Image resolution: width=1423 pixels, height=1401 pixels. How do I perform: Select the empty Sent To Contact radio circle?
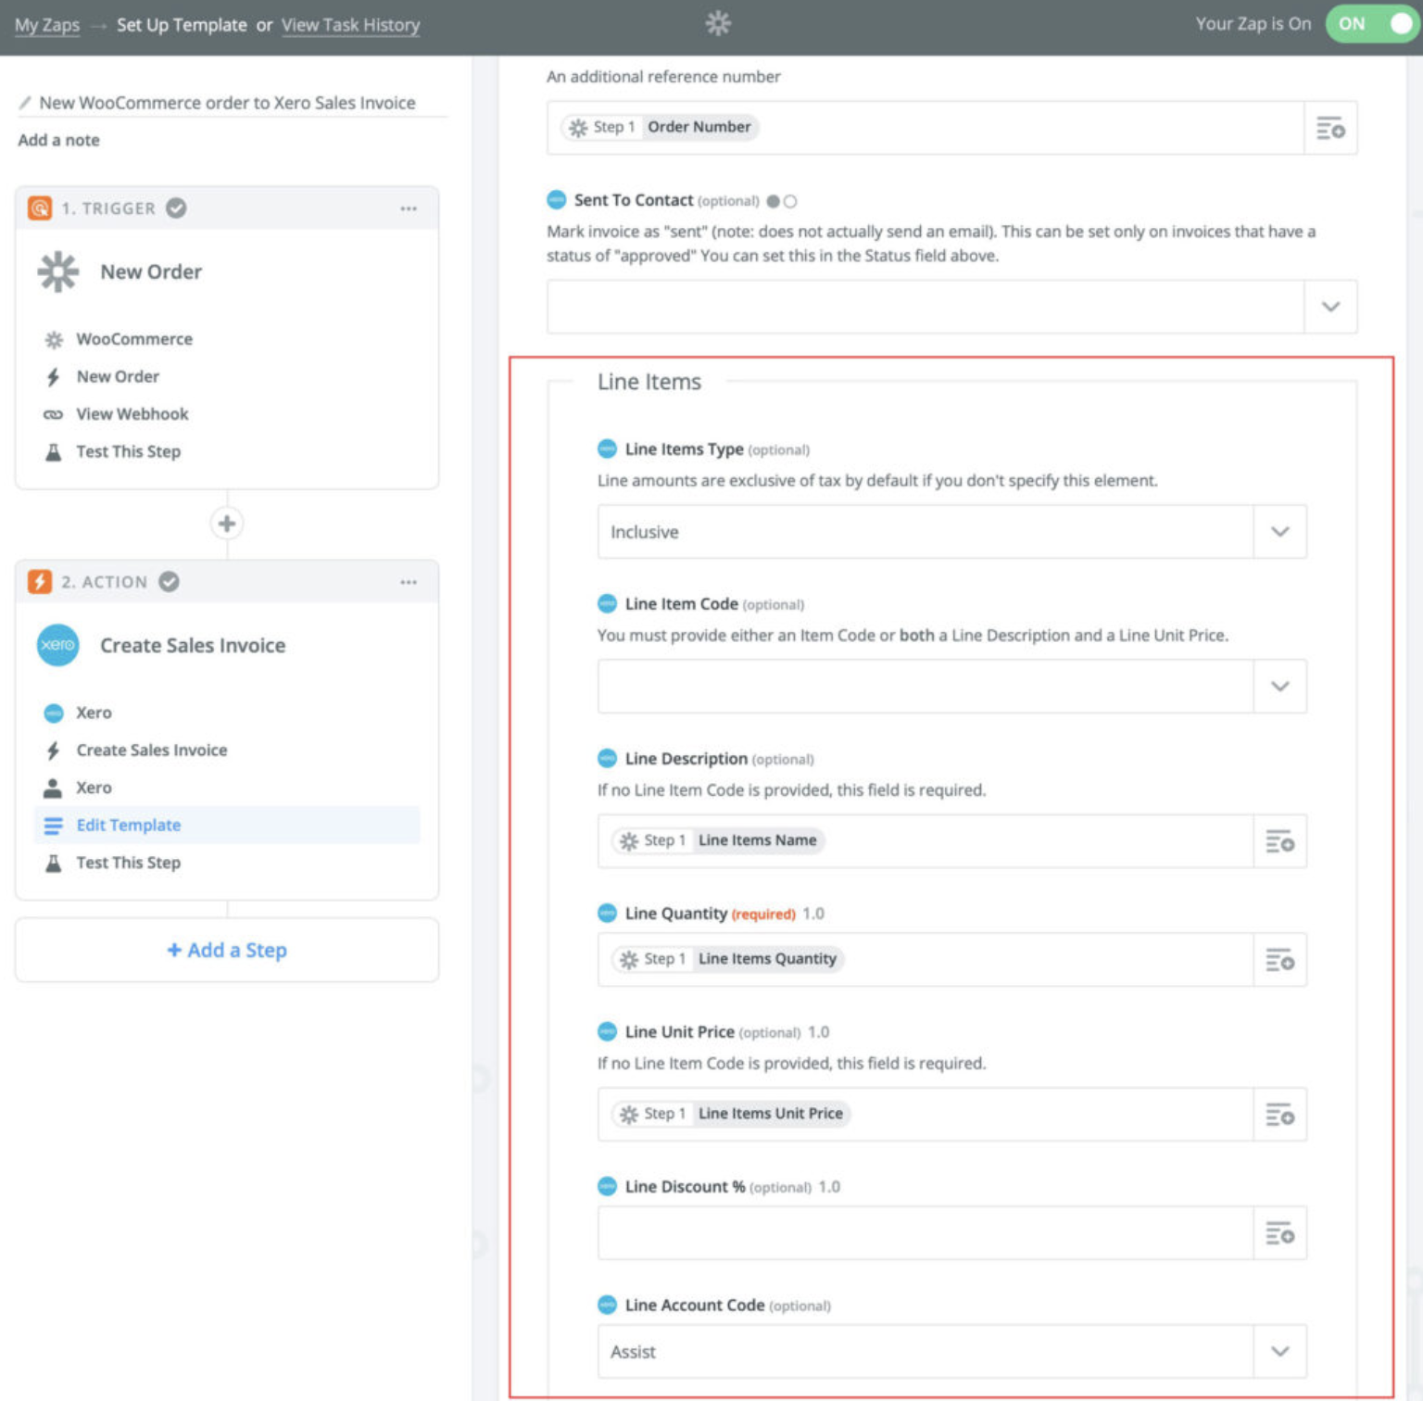pyautogui.click(x=790, y=201)
